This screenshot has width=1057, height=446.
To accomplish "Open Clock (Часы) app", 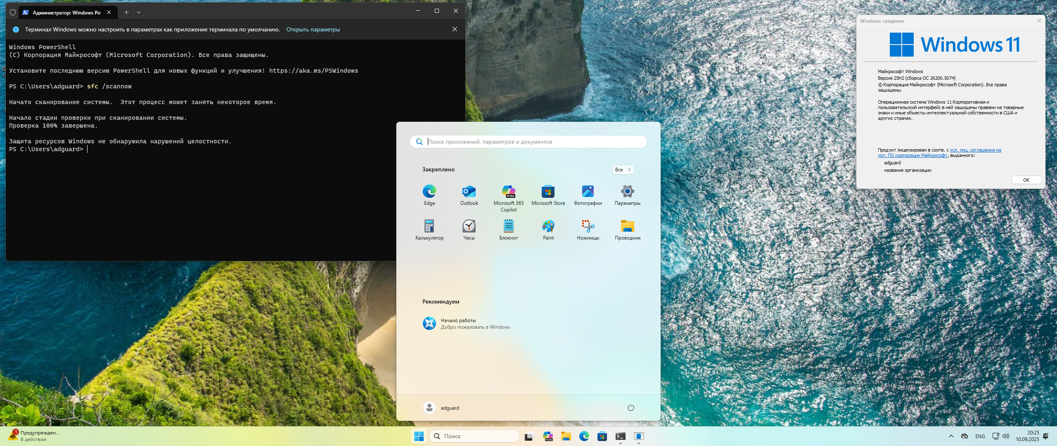I will click(x=469, y=226).
